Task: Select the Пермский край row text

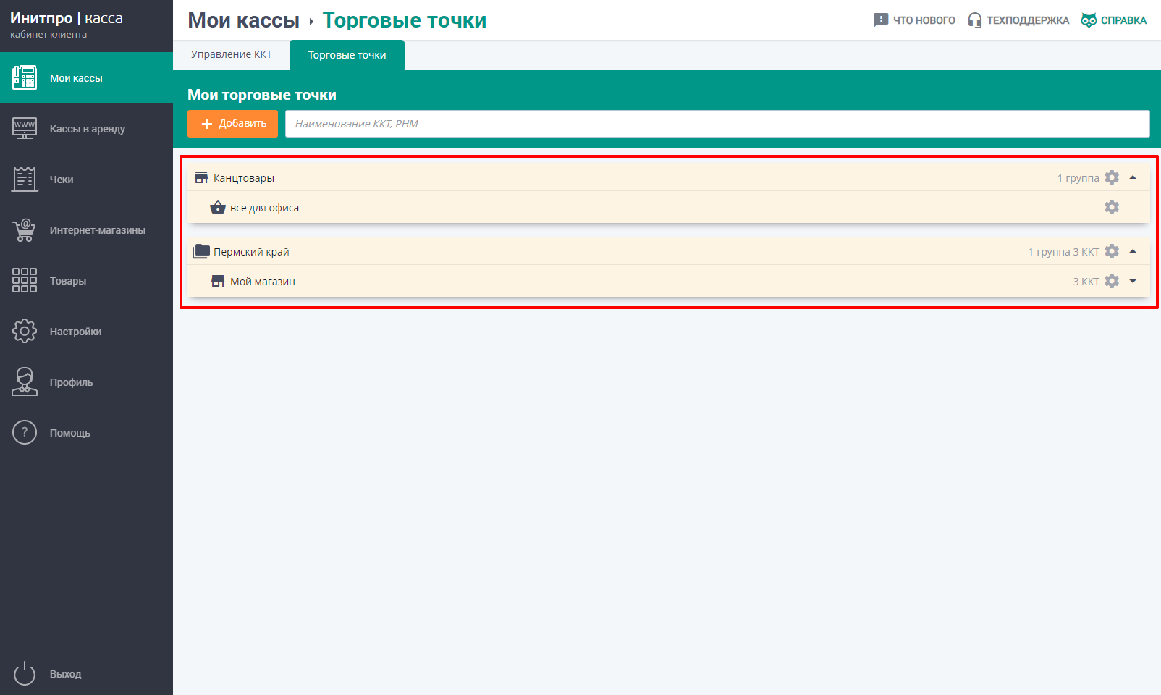Action: pos(251,252)
